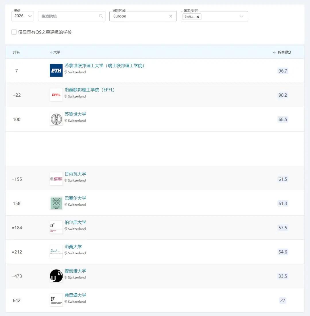Screen dimensions: 310x316
Task: Open the 年份 2026 dropdown
Action: [23, 16]
